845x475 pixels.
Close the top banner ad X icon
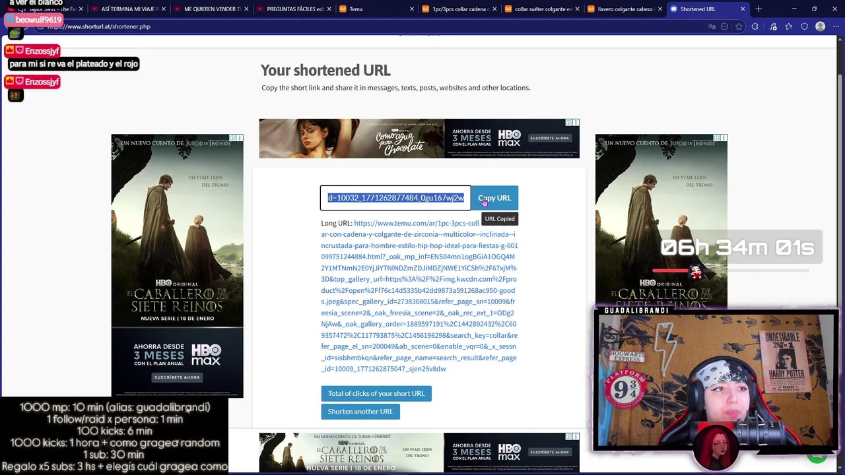point(576,122)
